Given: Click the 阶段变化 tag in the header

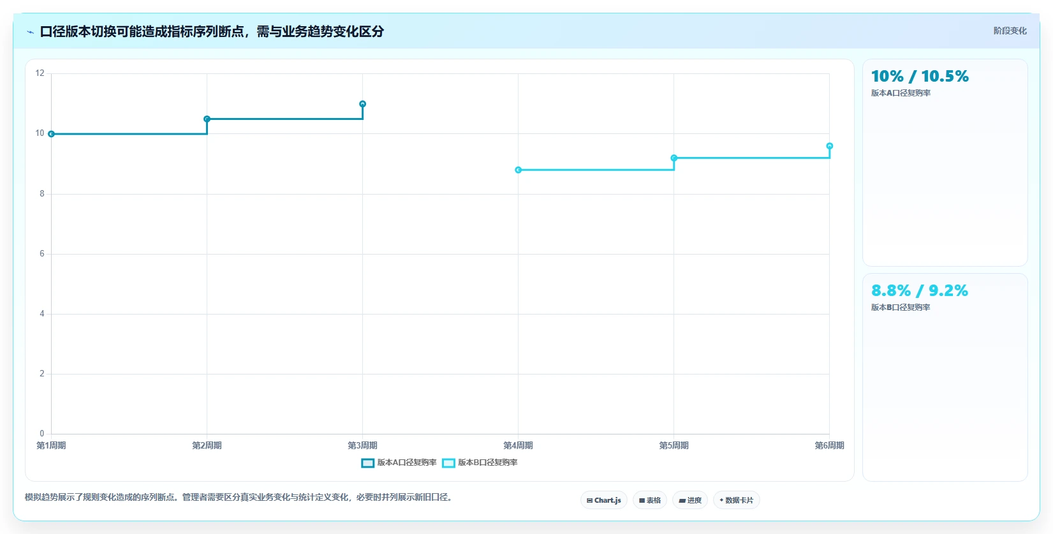Looking at the screenshot, I should click(x=1010, y=31).
